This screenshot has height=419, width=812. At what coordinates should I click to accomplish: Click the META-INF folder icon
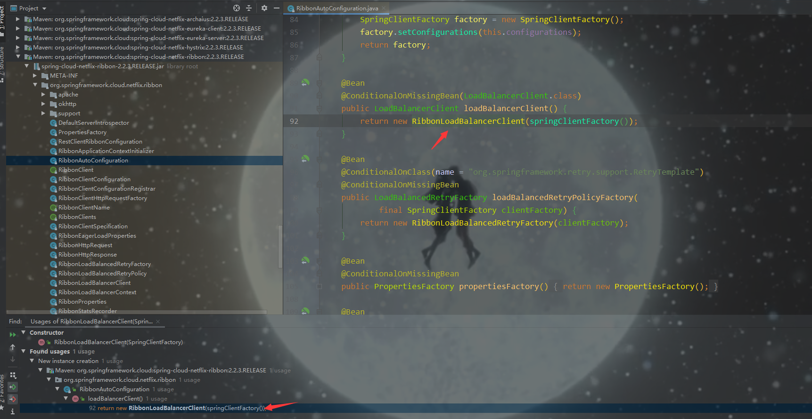45,76
